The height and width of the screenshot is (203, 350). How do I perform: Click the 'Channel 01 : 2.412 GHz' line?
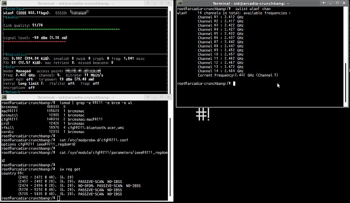220,17
